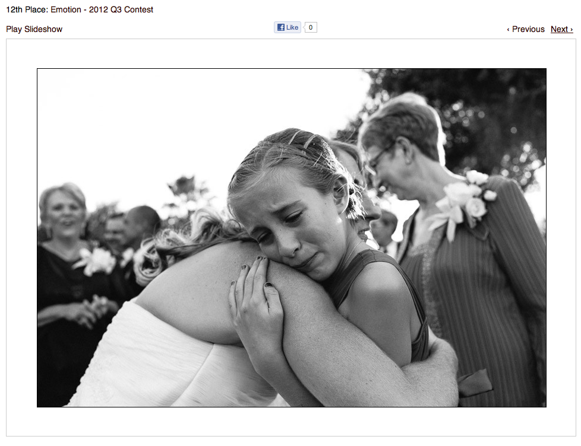
Task: Start the Play Slideshow link
Action: pyautogui.click(x=34, y=29)
